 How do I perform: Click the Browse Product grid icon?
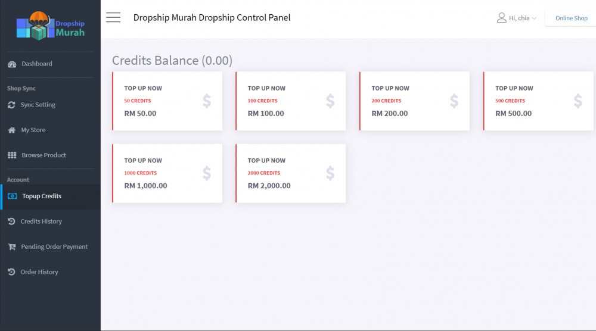tap(12, 155)
